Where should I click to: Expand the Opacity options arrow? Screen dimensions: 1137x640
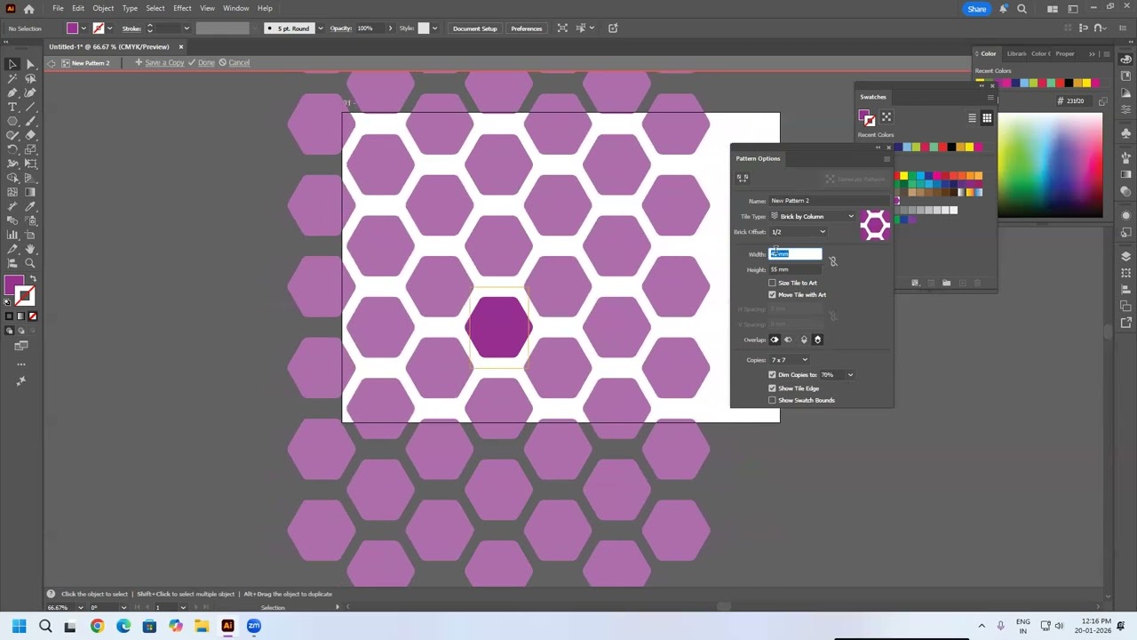(390, 28)
